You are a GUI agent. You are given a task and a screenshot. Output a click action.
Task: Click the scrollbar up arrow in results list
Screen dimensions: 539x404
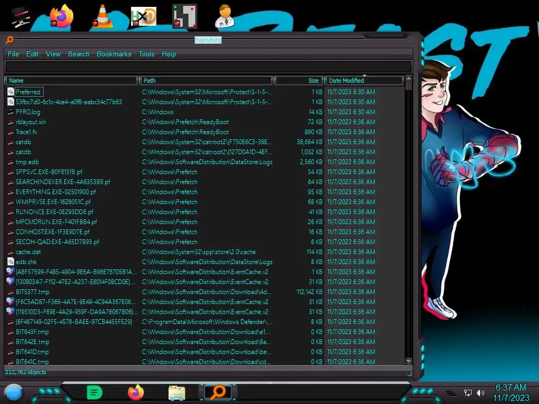pyautogui.click(x=408, y=79)
